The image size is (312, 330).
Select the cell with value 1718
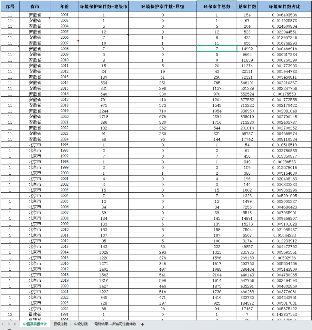pos(104,116)
